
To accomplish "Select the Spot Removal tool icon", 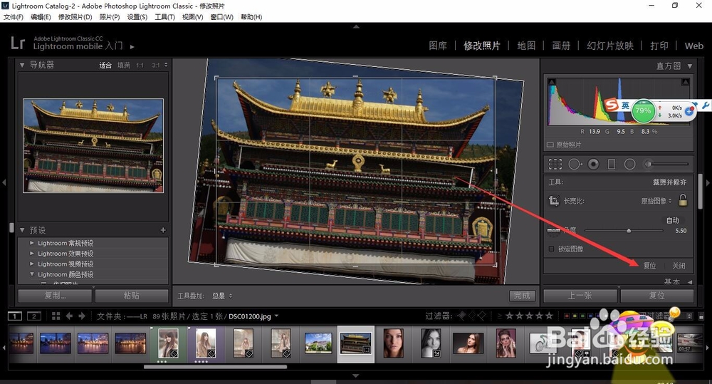I will (575, 164).
